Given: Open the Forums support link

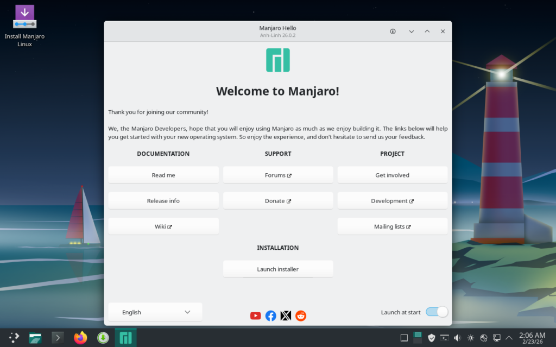Looking at the screenshot, I should 278,175.
